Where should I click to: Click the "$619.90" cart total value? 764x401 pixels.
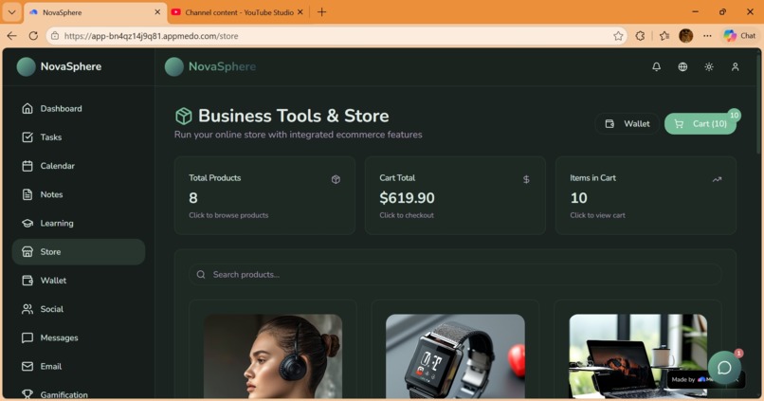tap(407, 198)
